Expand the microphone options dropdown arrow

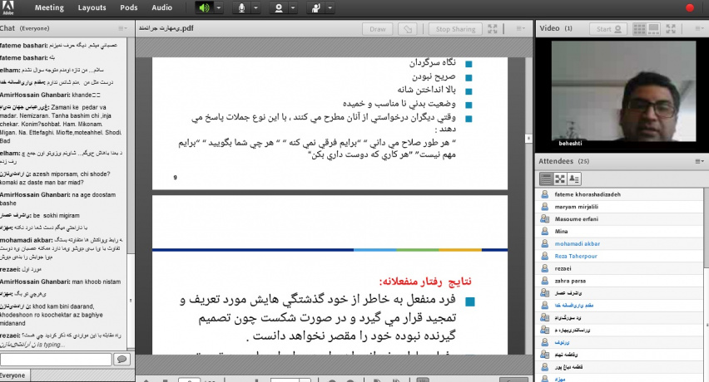255,7
